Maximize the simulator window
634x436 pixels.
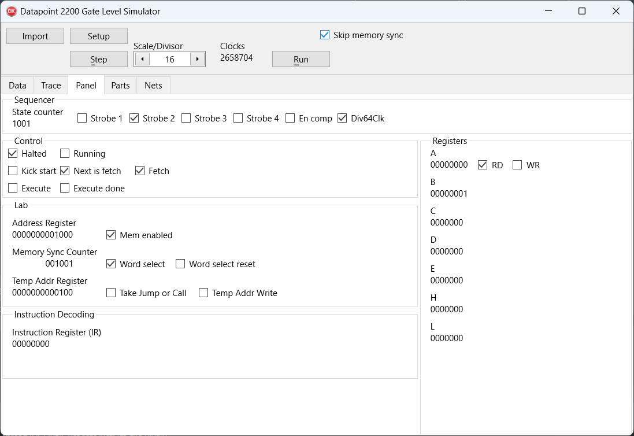coord(582,11)
